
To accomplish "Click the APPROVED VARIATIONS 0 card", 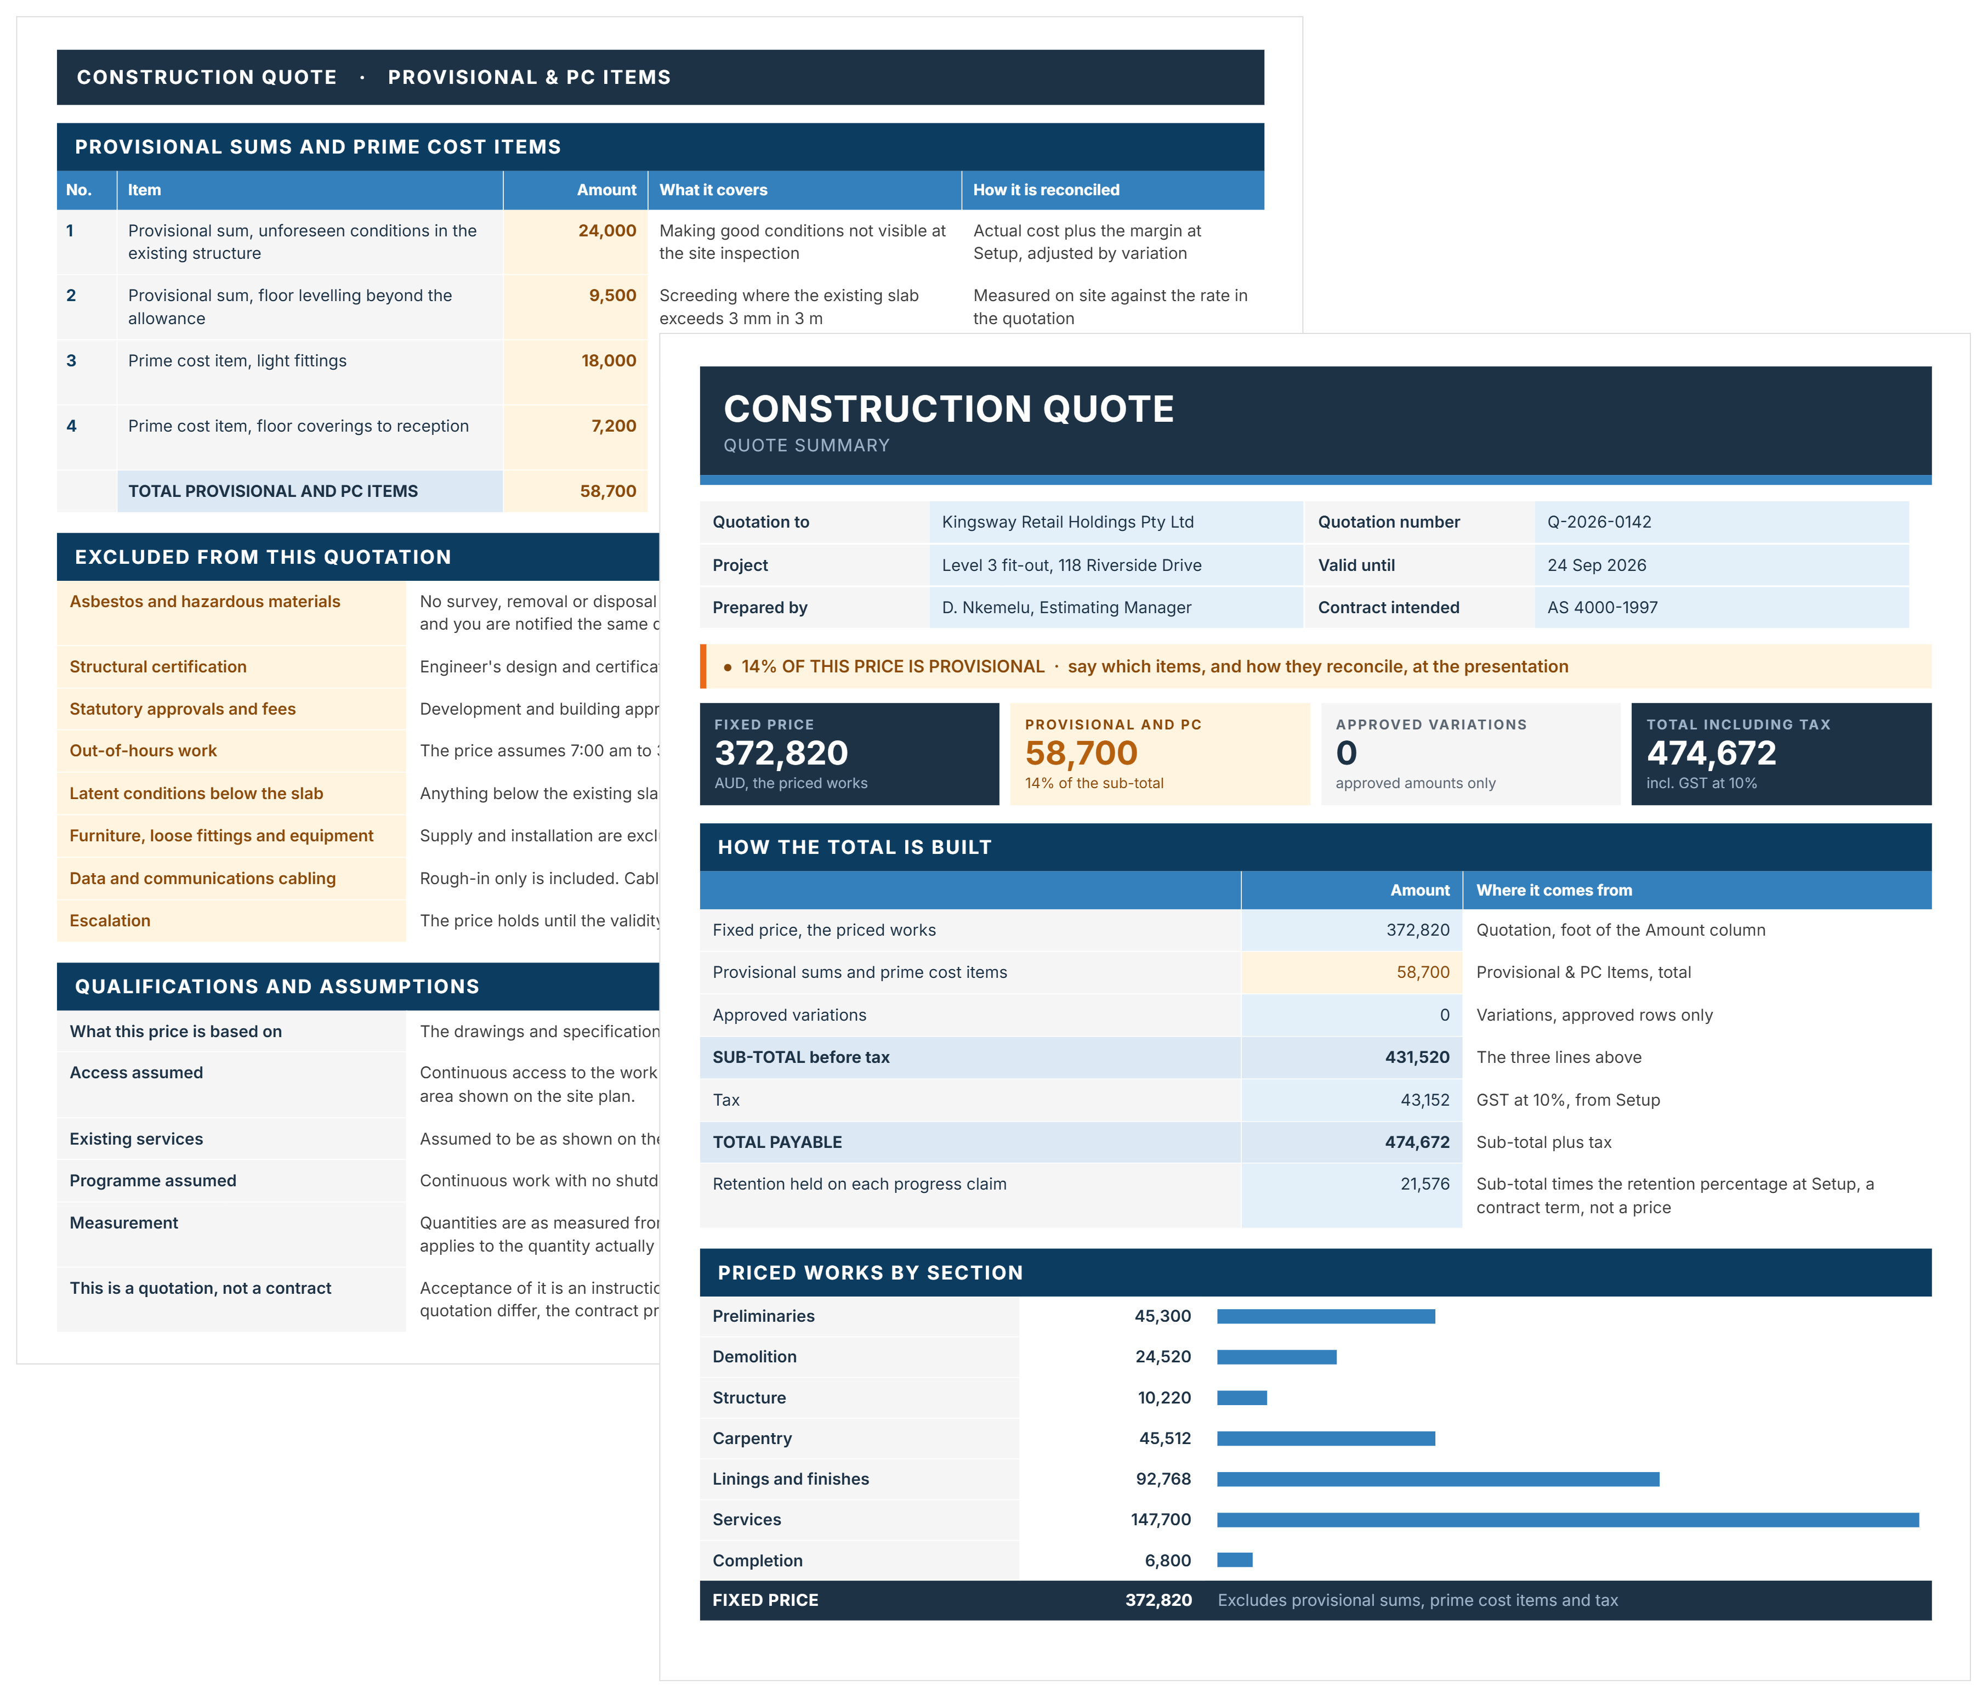I will tap(1471, 755).
